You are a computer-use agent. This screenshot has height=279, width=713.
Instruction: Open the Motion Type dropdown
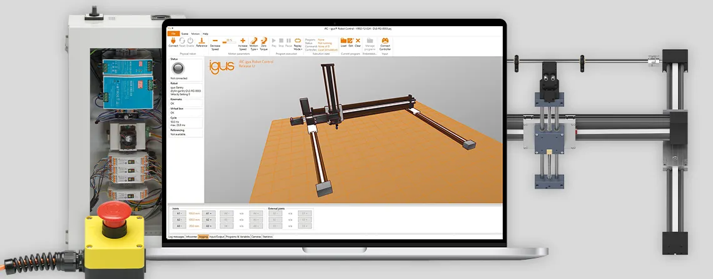(x=254, y=44)
